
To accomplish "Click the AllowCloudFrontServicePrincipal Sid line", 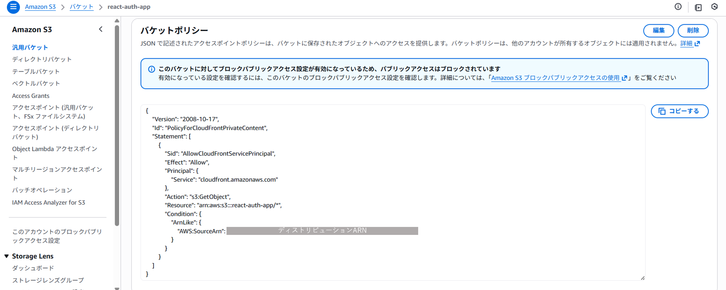I will click(x=220, y=154).
